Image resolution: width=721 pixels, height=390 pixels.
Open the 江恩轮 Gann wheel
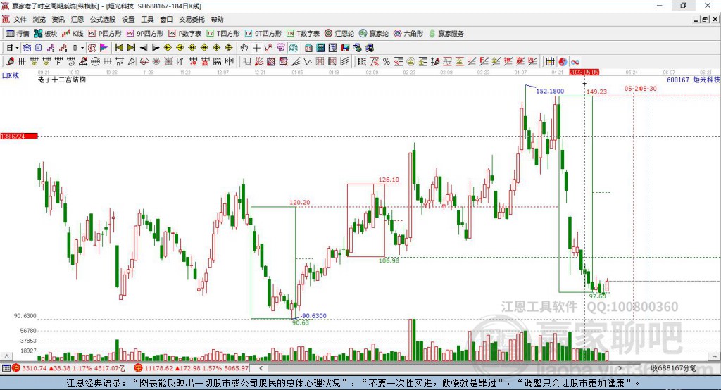tap(339, 34)
